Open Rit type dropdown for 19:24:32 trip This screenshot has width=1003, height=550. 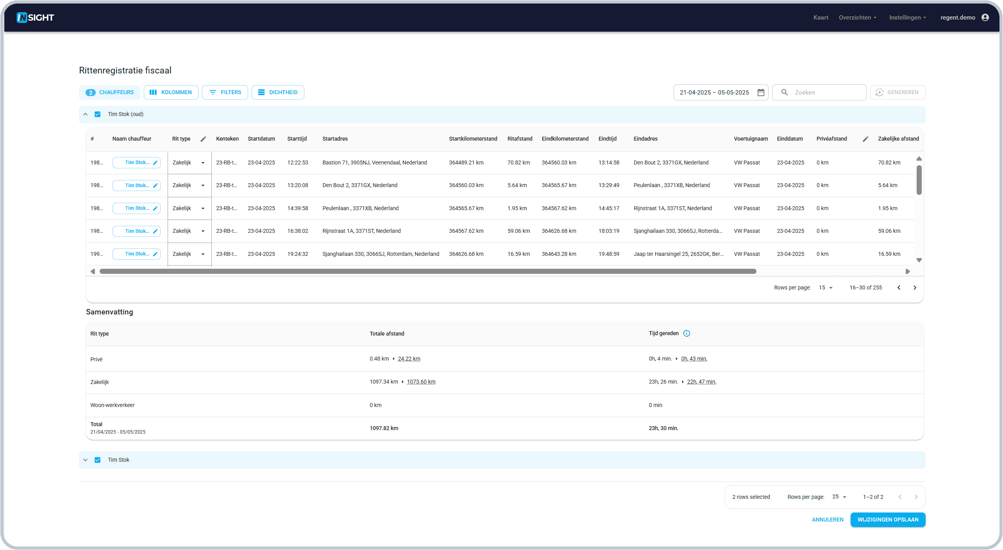pyautogui.click(x=190, y=254)
